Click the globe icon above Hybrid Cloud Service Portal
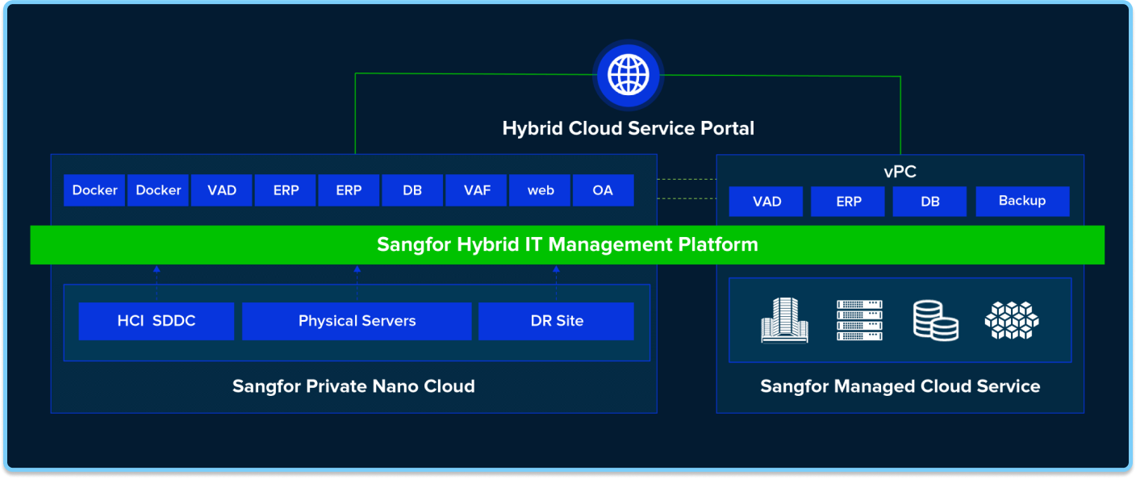Image resolution: width=1136 pixels, height=479 pixels. pyautogui.click(x=628, y=77)
